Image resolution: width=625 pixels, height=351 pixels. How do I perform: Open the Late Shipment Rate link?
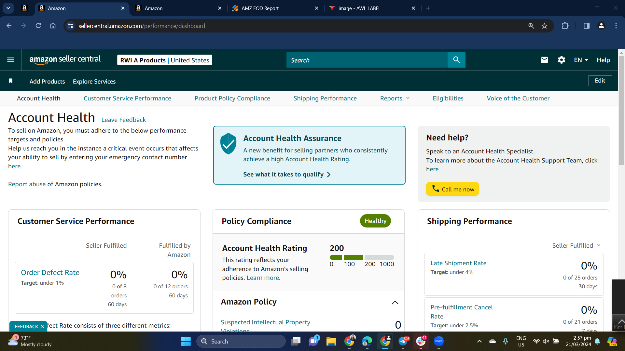458,263
